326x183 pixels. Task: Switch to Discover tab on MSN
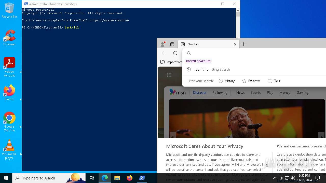[200, 93]
